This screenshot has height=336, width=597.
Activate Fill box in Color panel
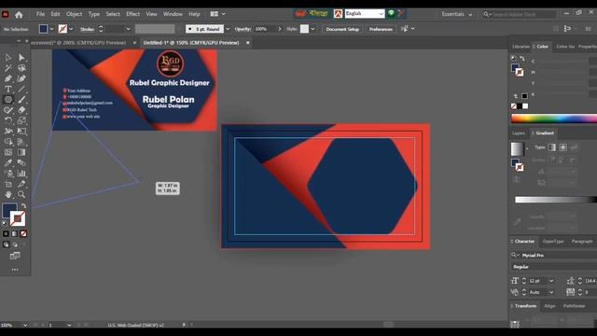(x=515, y=68)
